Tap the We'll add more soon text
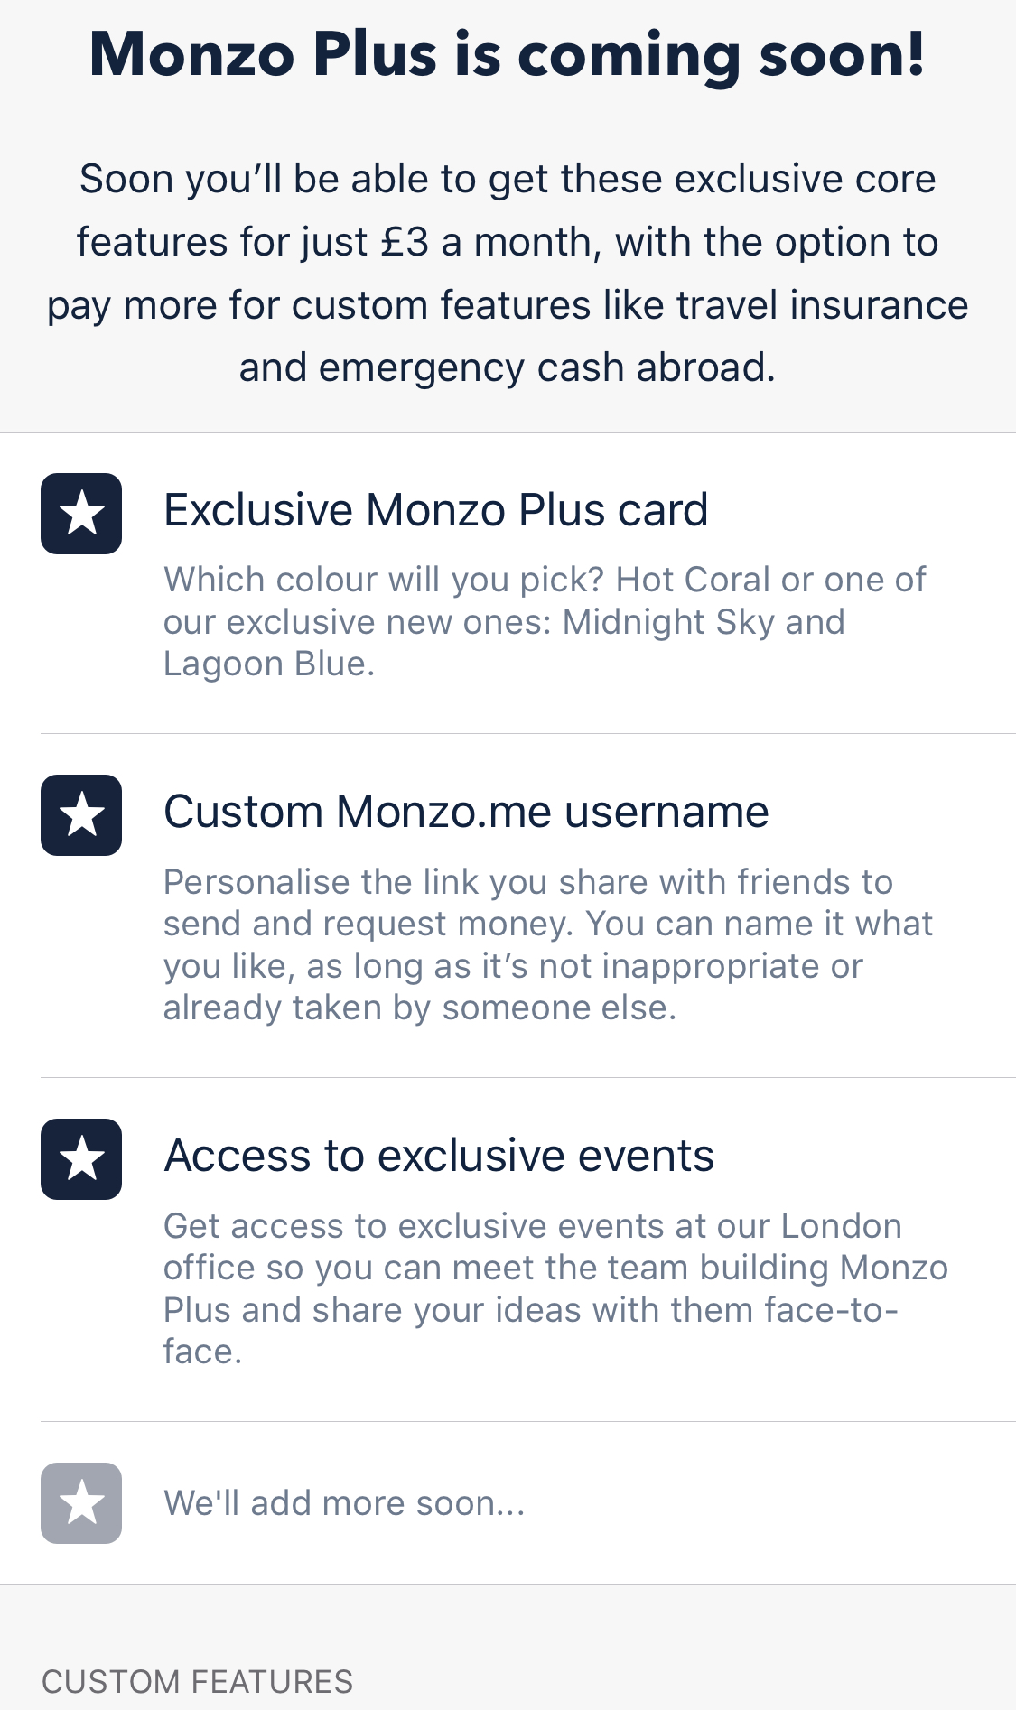Viewport: 1016px width, 1710px height. click(344, 1503)
